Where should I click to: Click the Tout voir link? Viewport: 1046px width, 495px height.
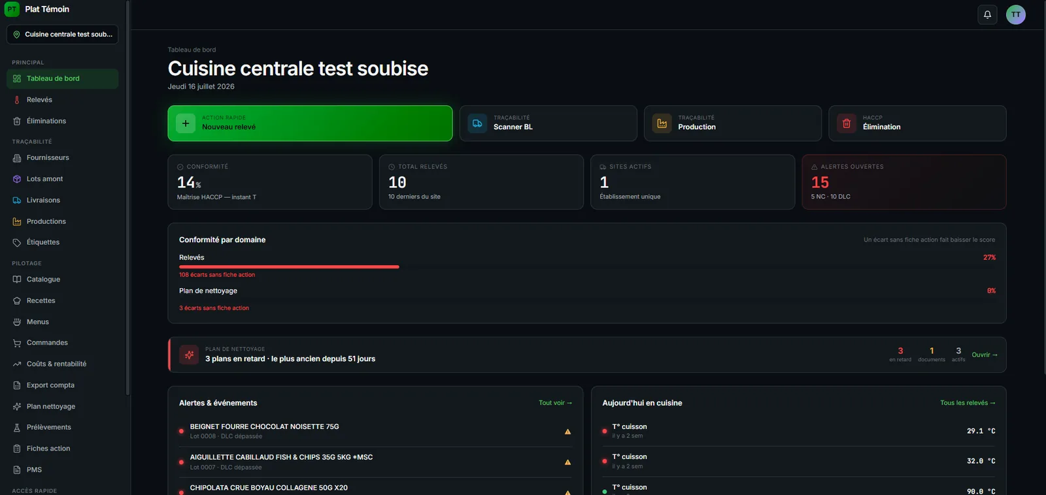click(x=555, y=403)
